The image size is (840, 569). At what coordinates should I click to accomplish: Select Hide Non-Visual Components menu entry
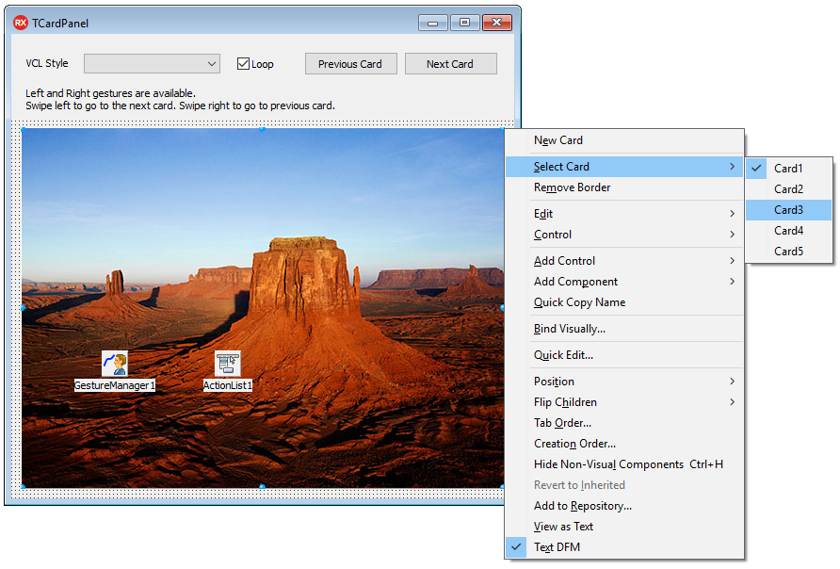pos(608,464)
